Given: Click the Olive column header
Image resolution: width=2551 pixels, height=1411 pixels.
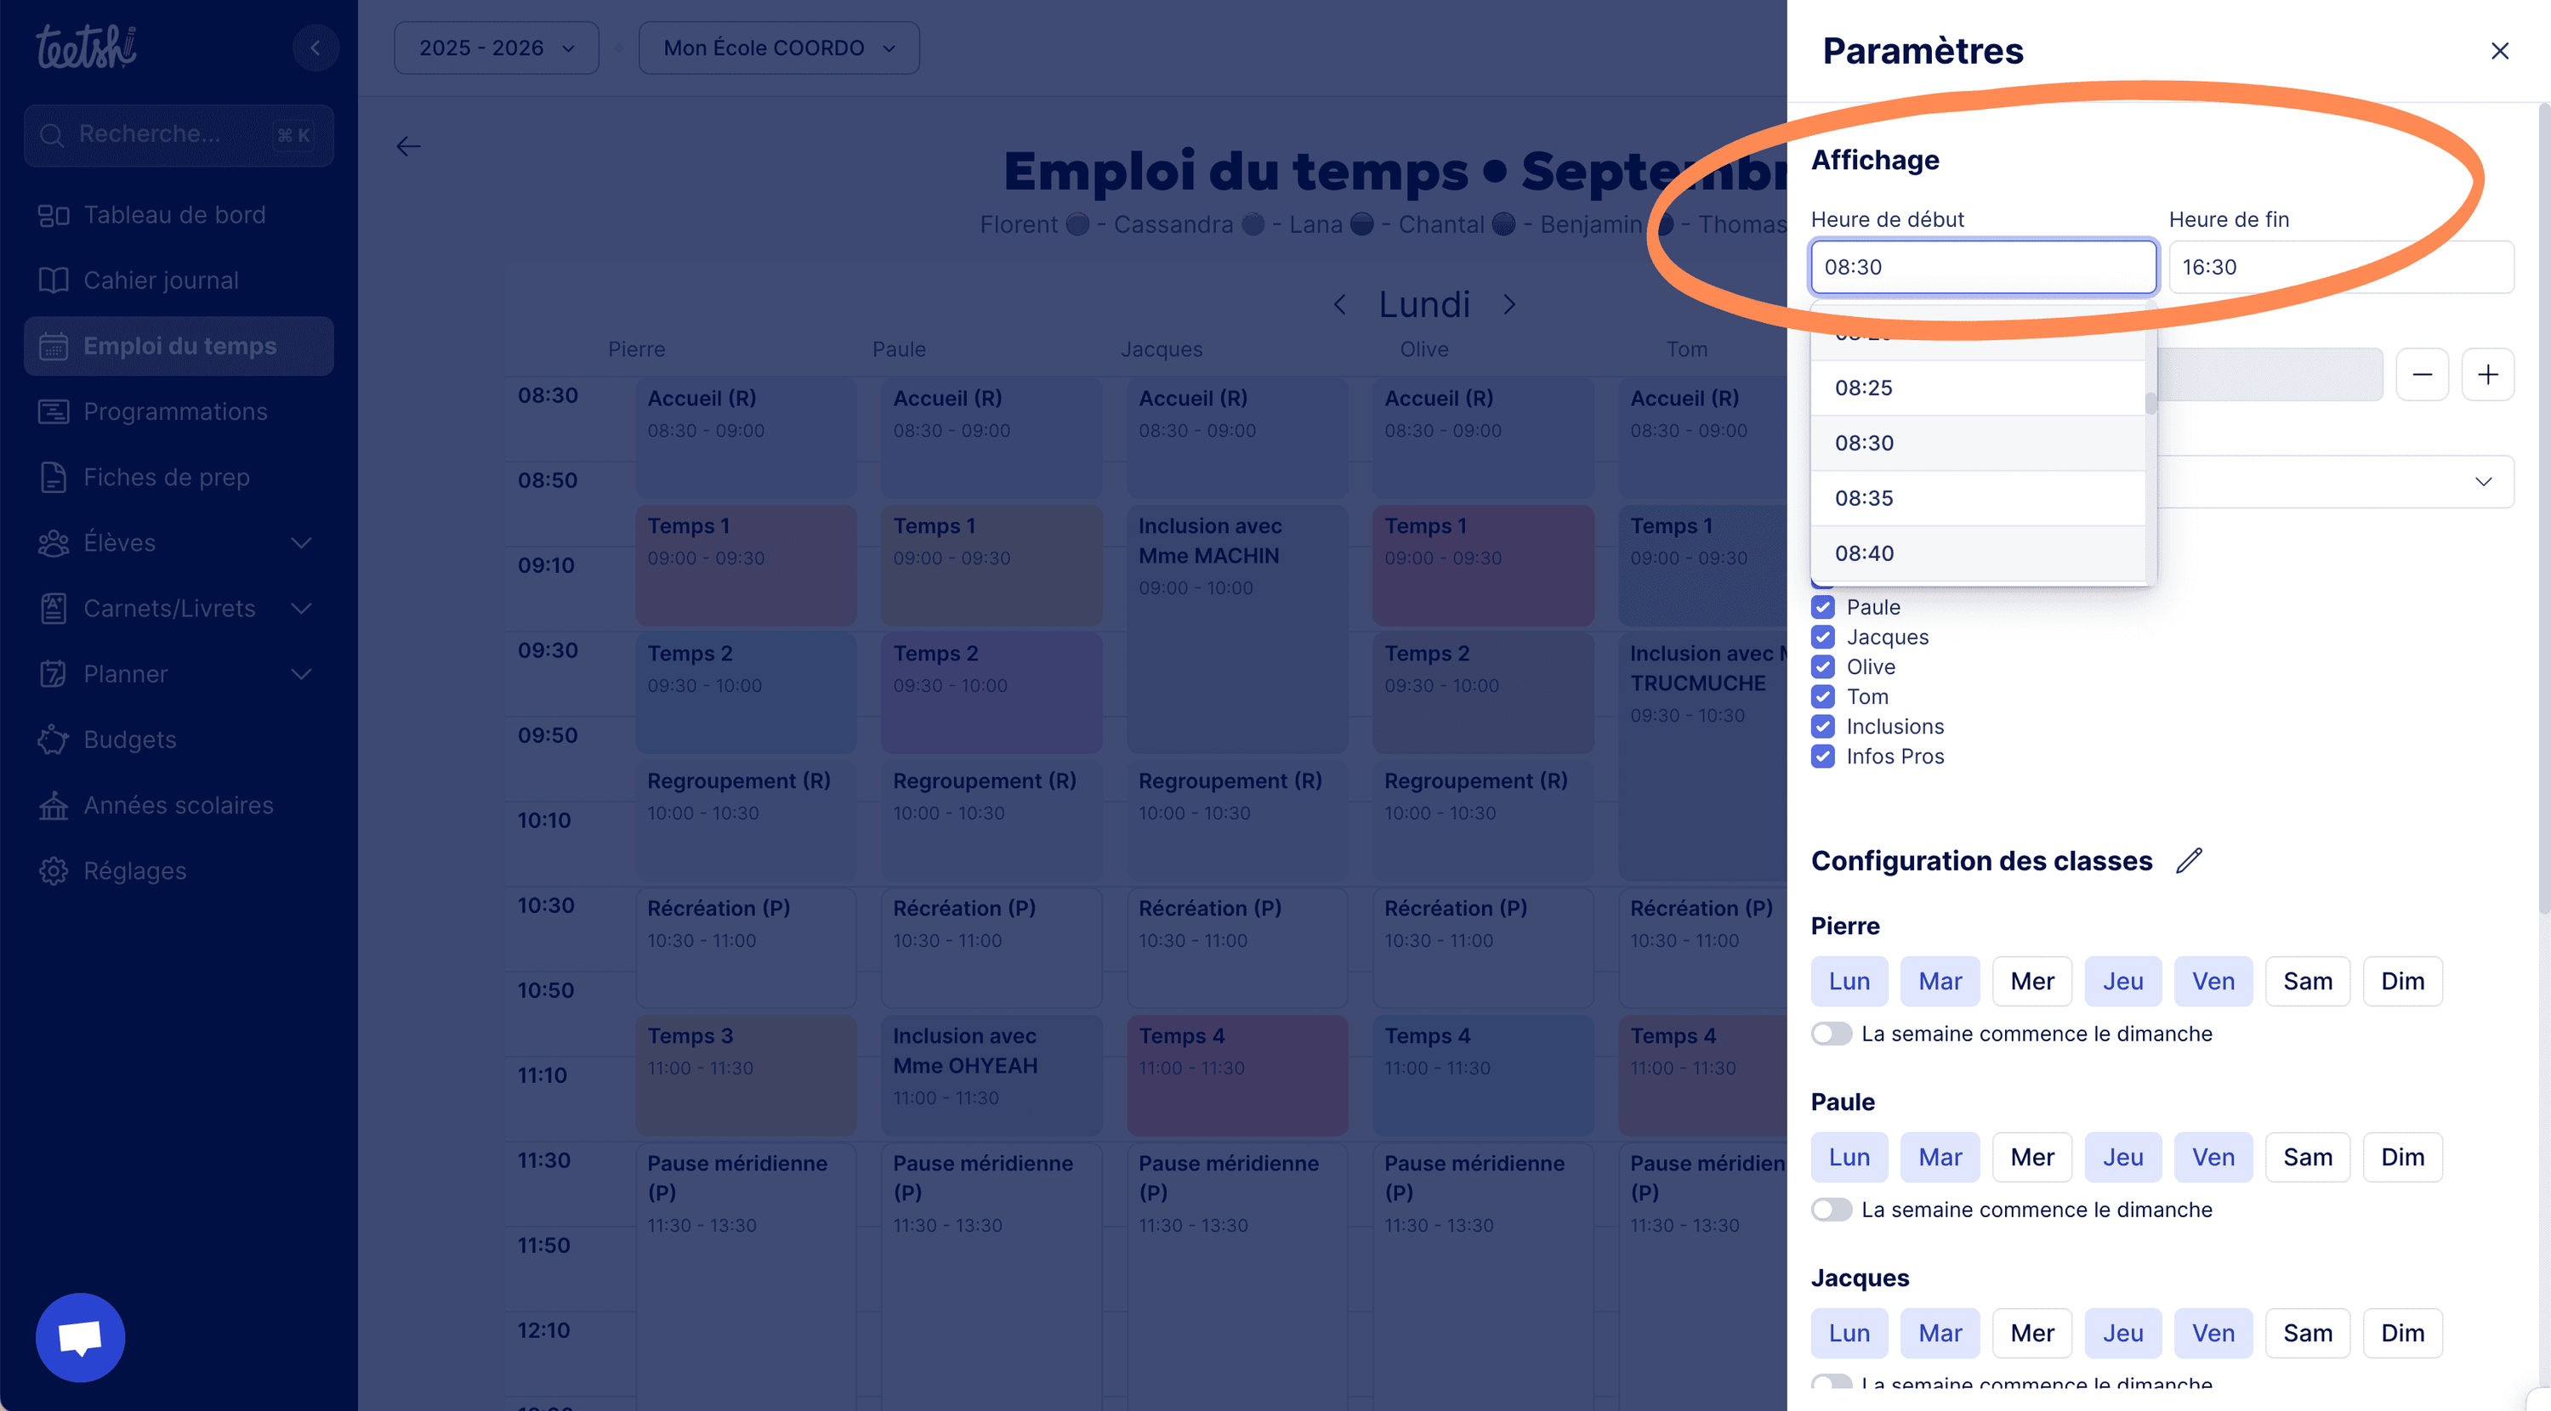Looking at the screenshot, I should pos(1423,348).
